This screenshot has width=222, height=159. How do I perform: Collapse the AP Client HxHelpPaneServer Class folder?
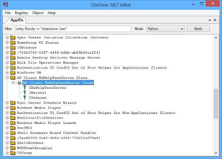[x=7, y=78]
